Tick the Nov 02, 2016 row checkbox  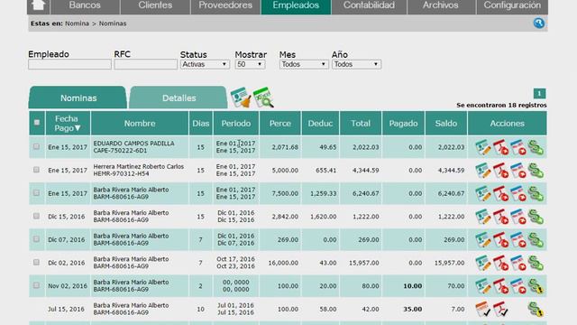36,285
